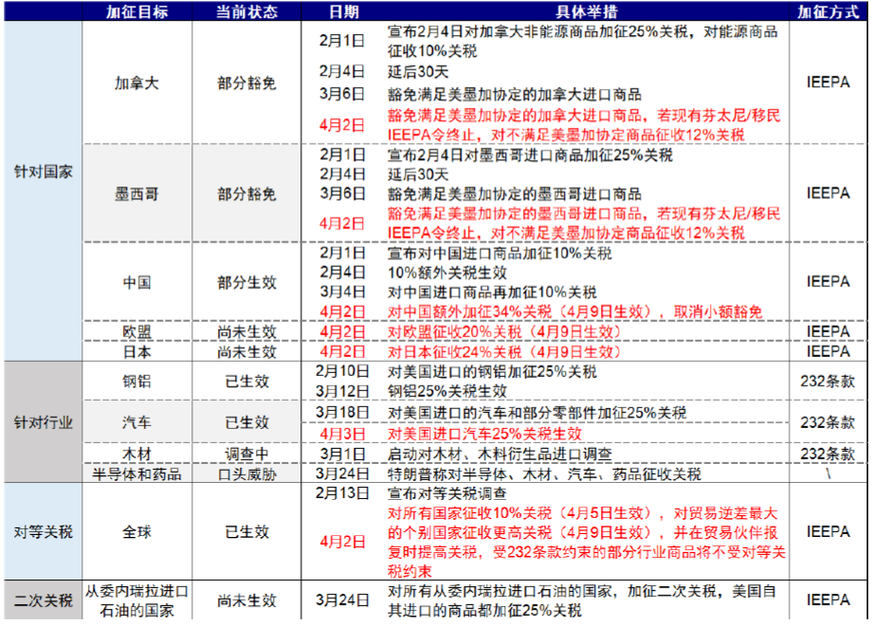The image size is (873, 625).
Task: Select 已生效 status in the 钢铝 row
Action: (246, 381)
